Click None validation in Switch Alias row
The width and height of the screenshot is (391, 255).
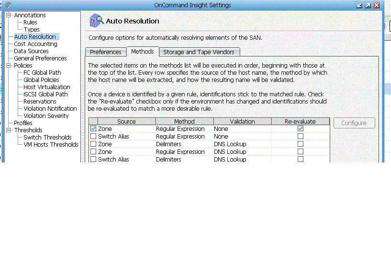(221, 136)
